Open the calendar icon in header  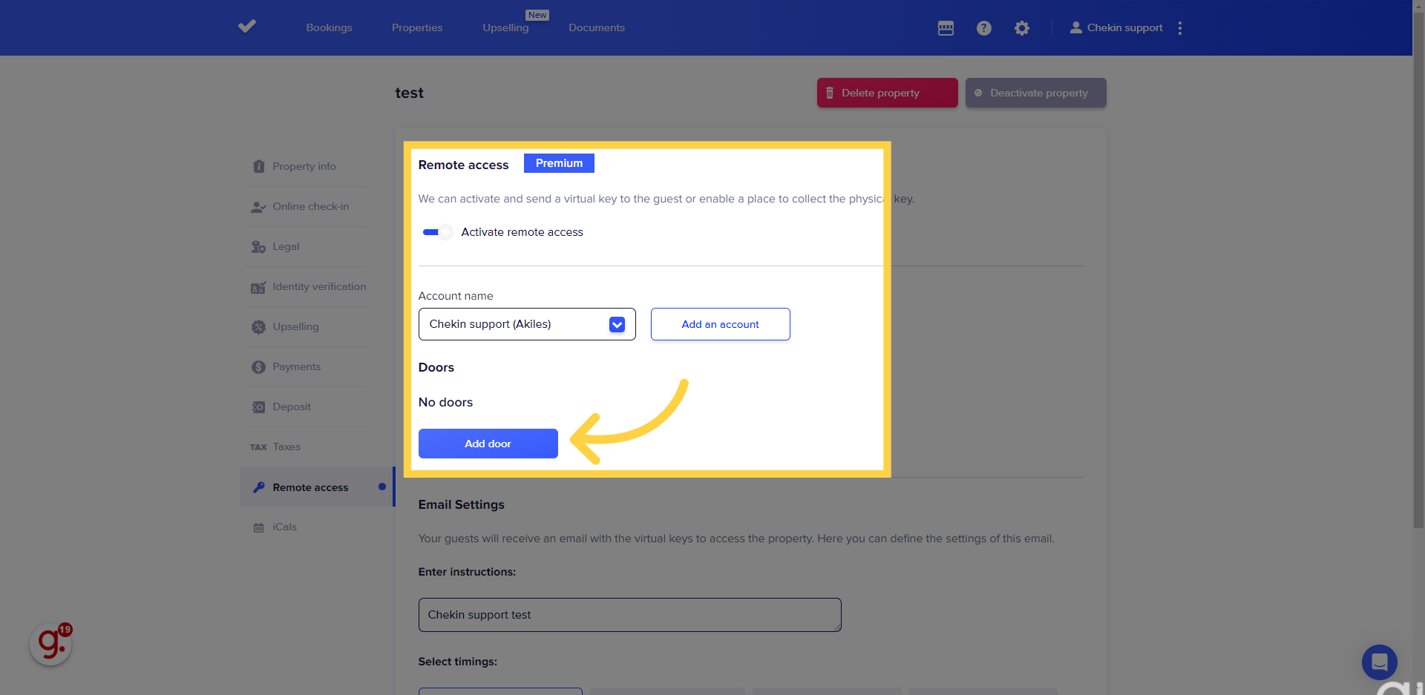point(946,28)
